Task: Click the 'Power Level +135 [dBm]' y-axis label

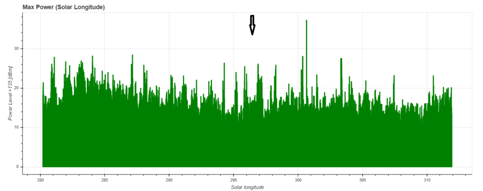Action: coord(10,93)
